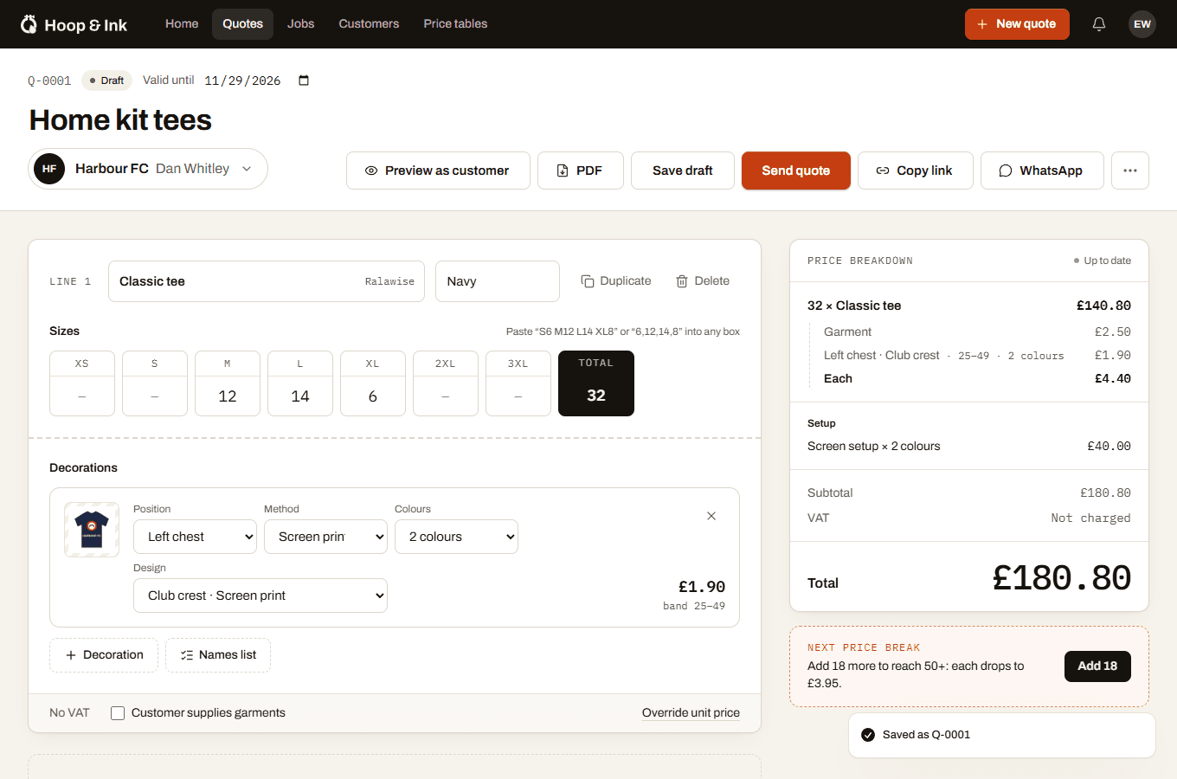The image size is (1177, 779).
Task: Open the Price tables nav item
Action: 455,24
